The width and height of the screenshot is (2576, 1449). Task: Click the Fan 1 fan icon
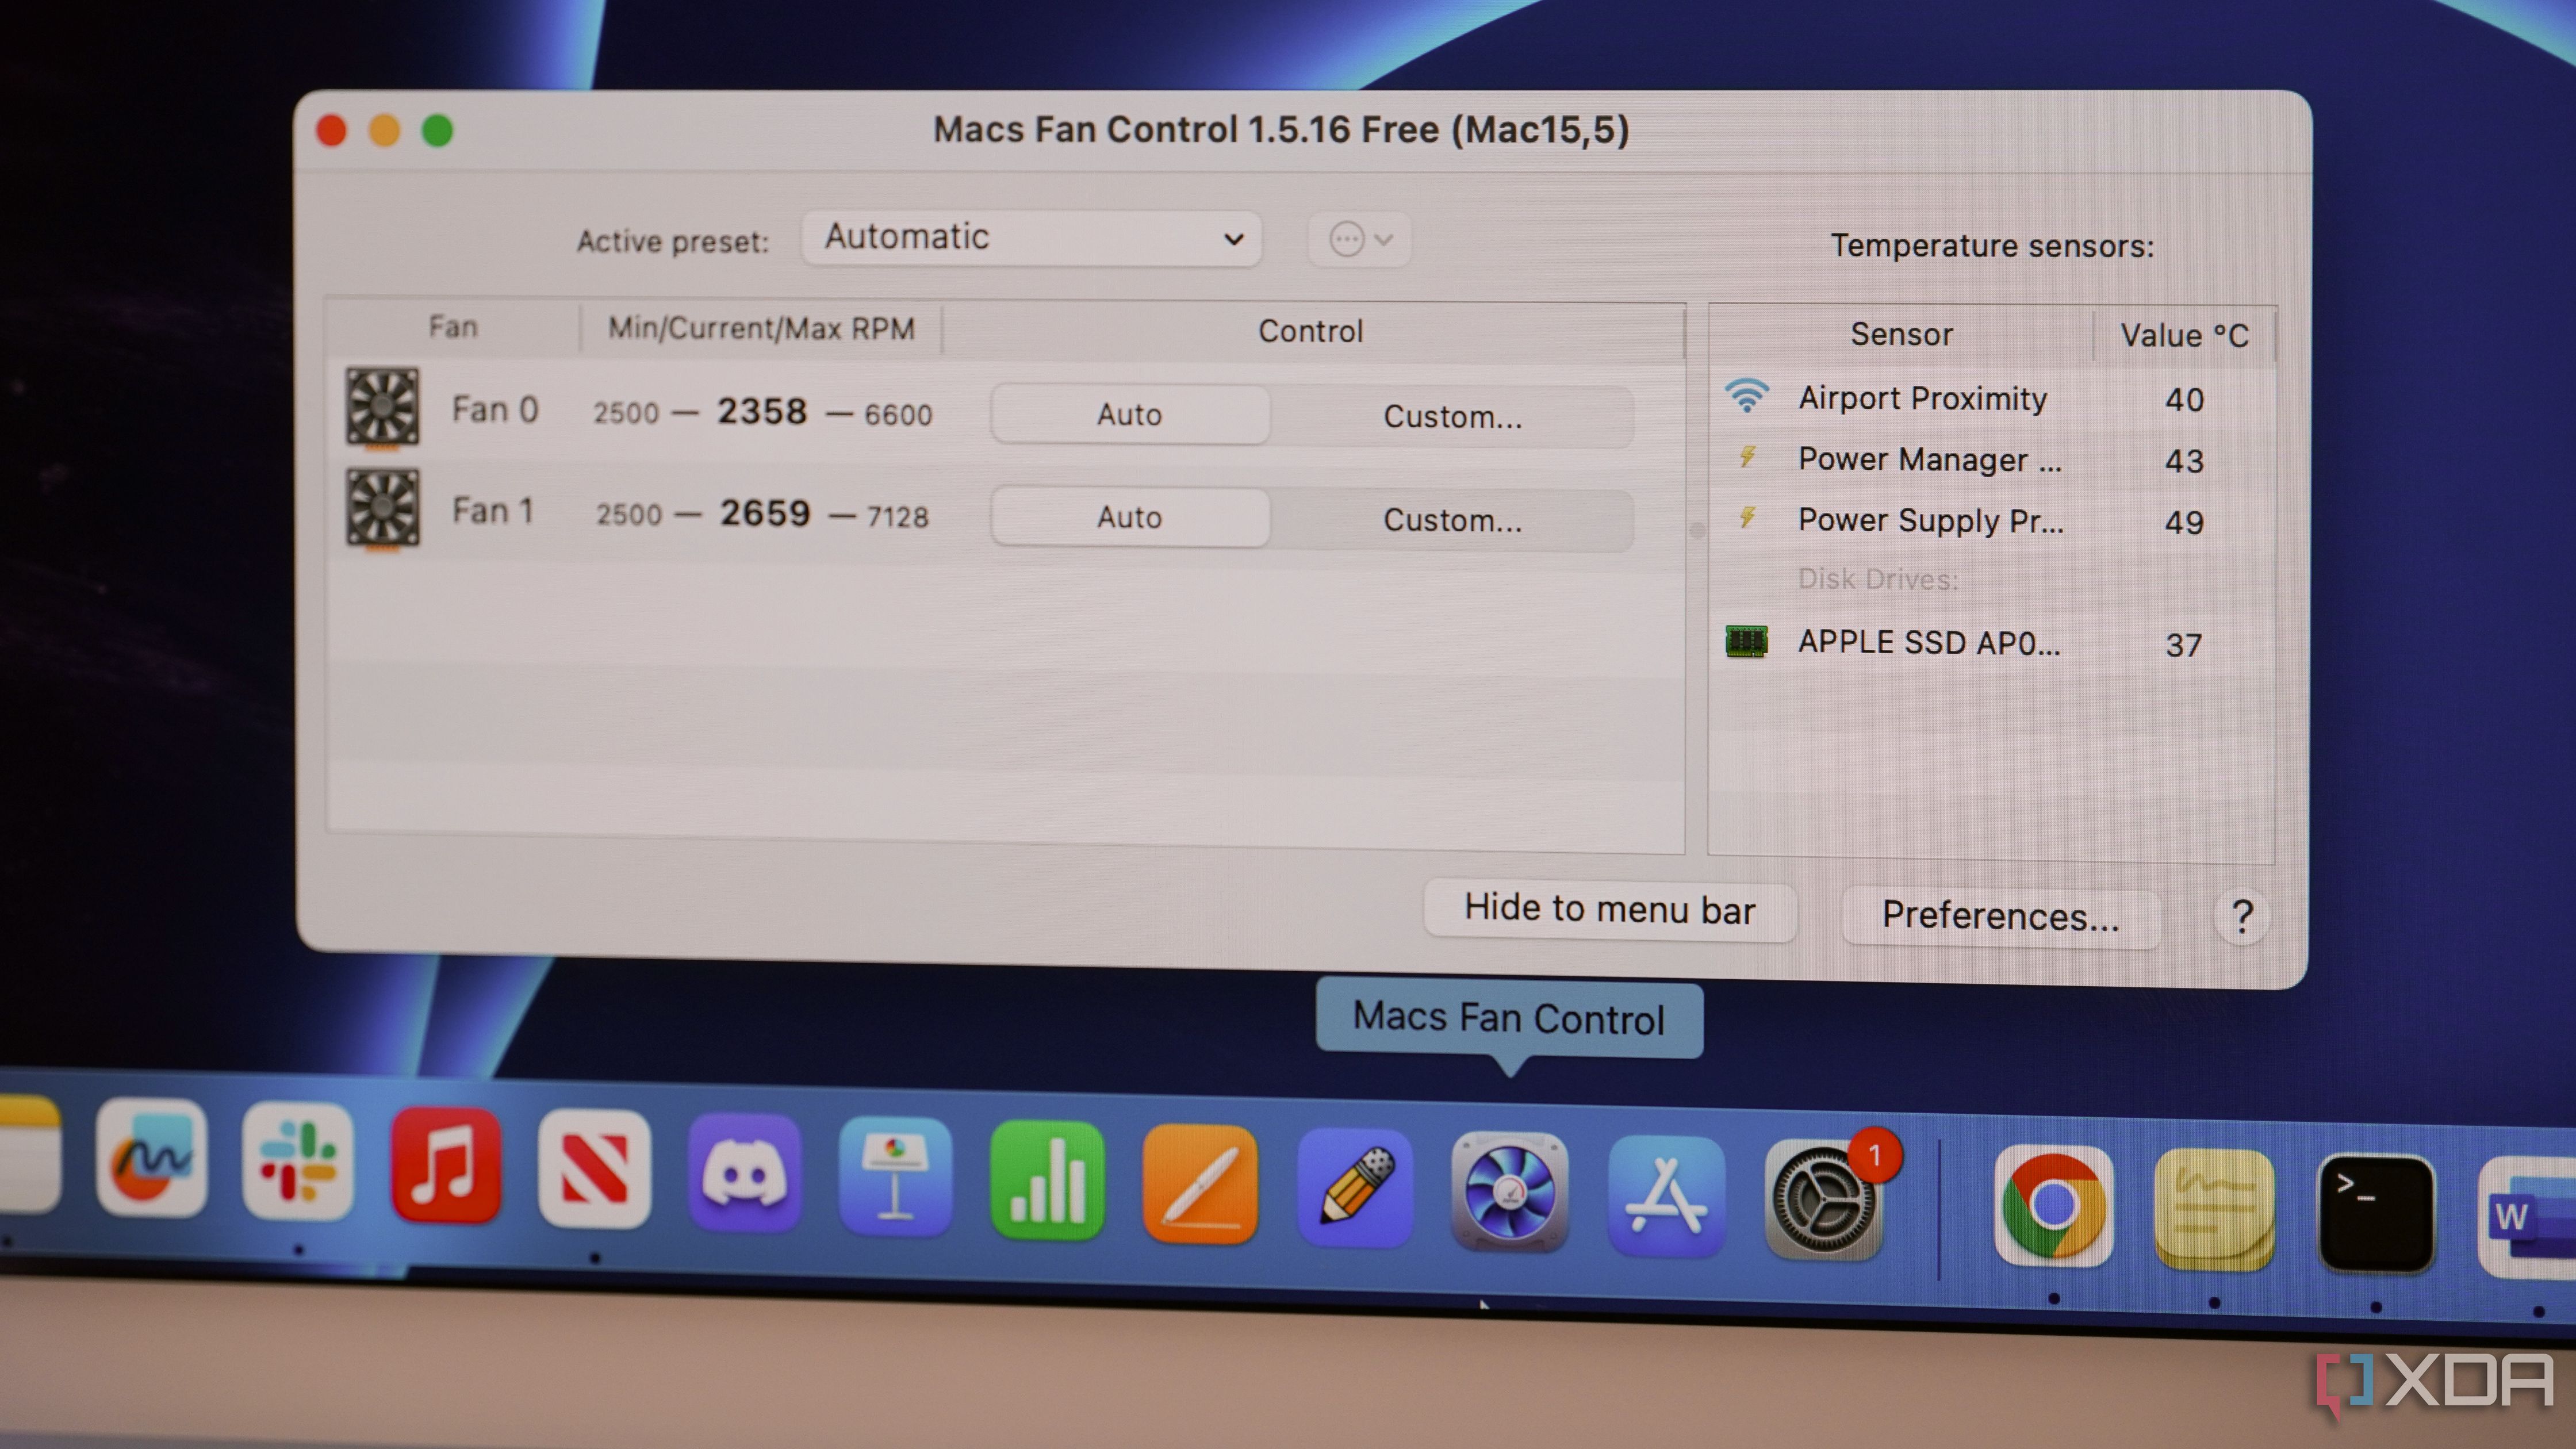[382, 509]
